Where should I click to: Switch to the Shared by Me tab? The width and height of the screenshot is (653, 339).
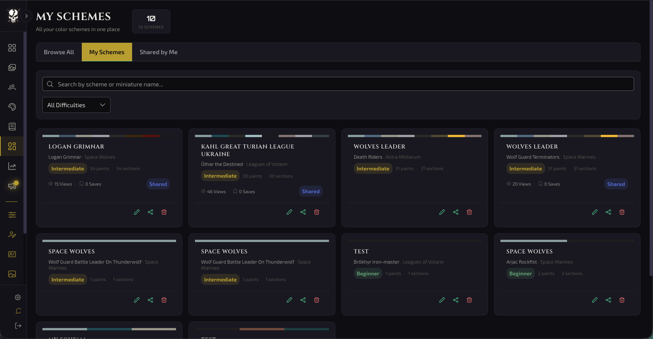click(159, 52)
